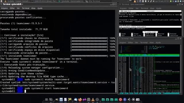Launch the terminal icon in the dock
This screenshot has width=184, height=103.
51,100
